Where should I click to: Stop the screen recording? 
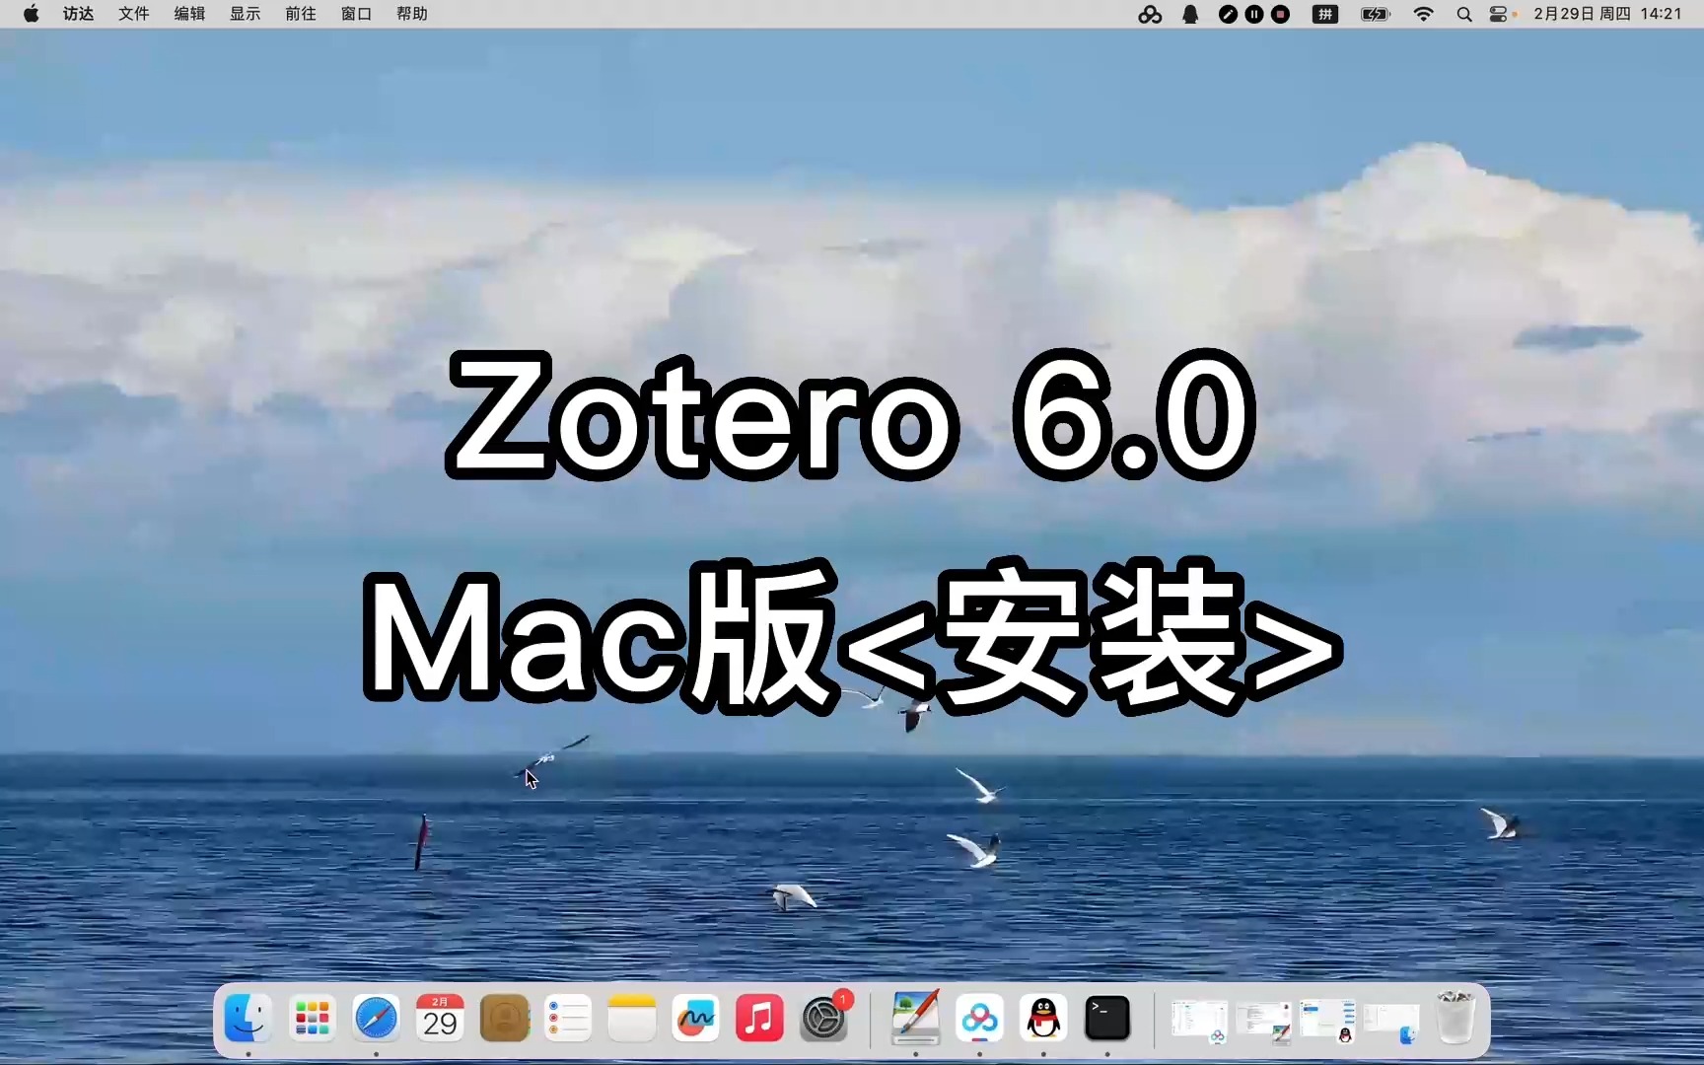point(1281,14)
